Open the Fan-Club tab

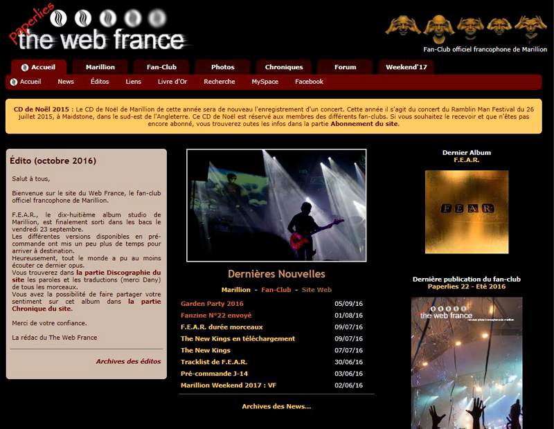[x=161, y=67]
